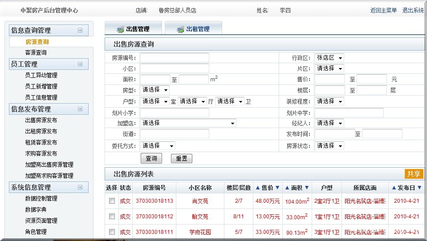Viewport: 427px width, 241px height.
Task: Click the 房源编号 input field
Action: (175, 58)
